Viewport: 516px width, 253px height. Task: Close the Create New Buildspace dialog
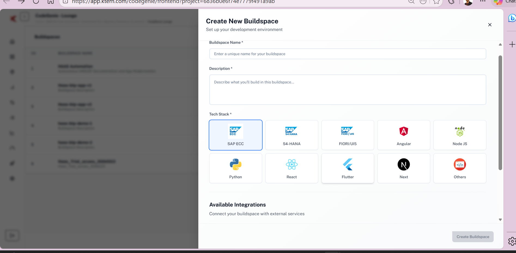point(490,25)
